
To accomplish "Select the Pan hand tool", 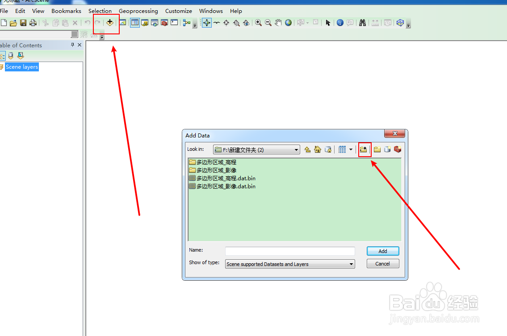I will click(x=278, y=23).
